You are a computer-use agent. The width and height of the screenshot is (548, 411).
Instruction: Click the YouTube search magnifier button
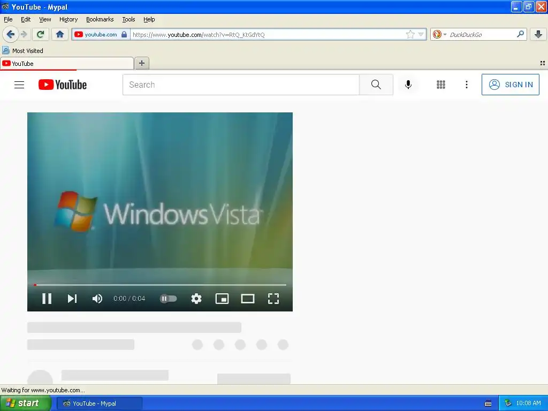click(x=376, y=85)
